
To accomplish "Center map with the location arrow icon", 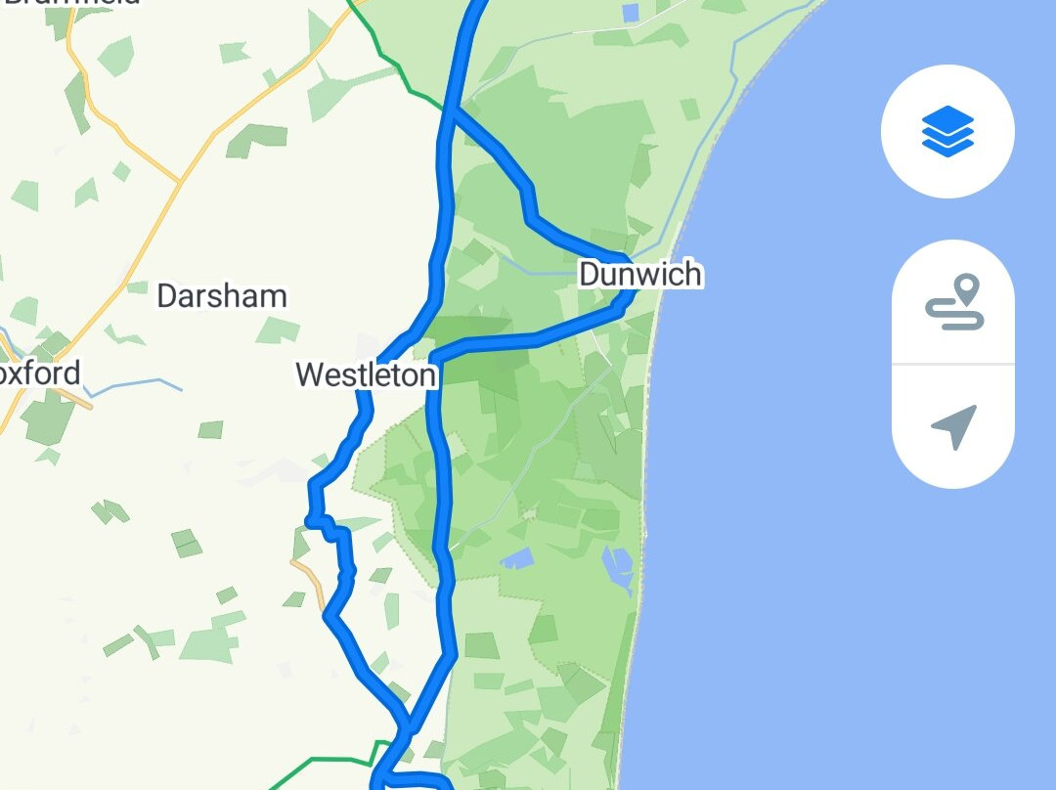I will (953, 426).
